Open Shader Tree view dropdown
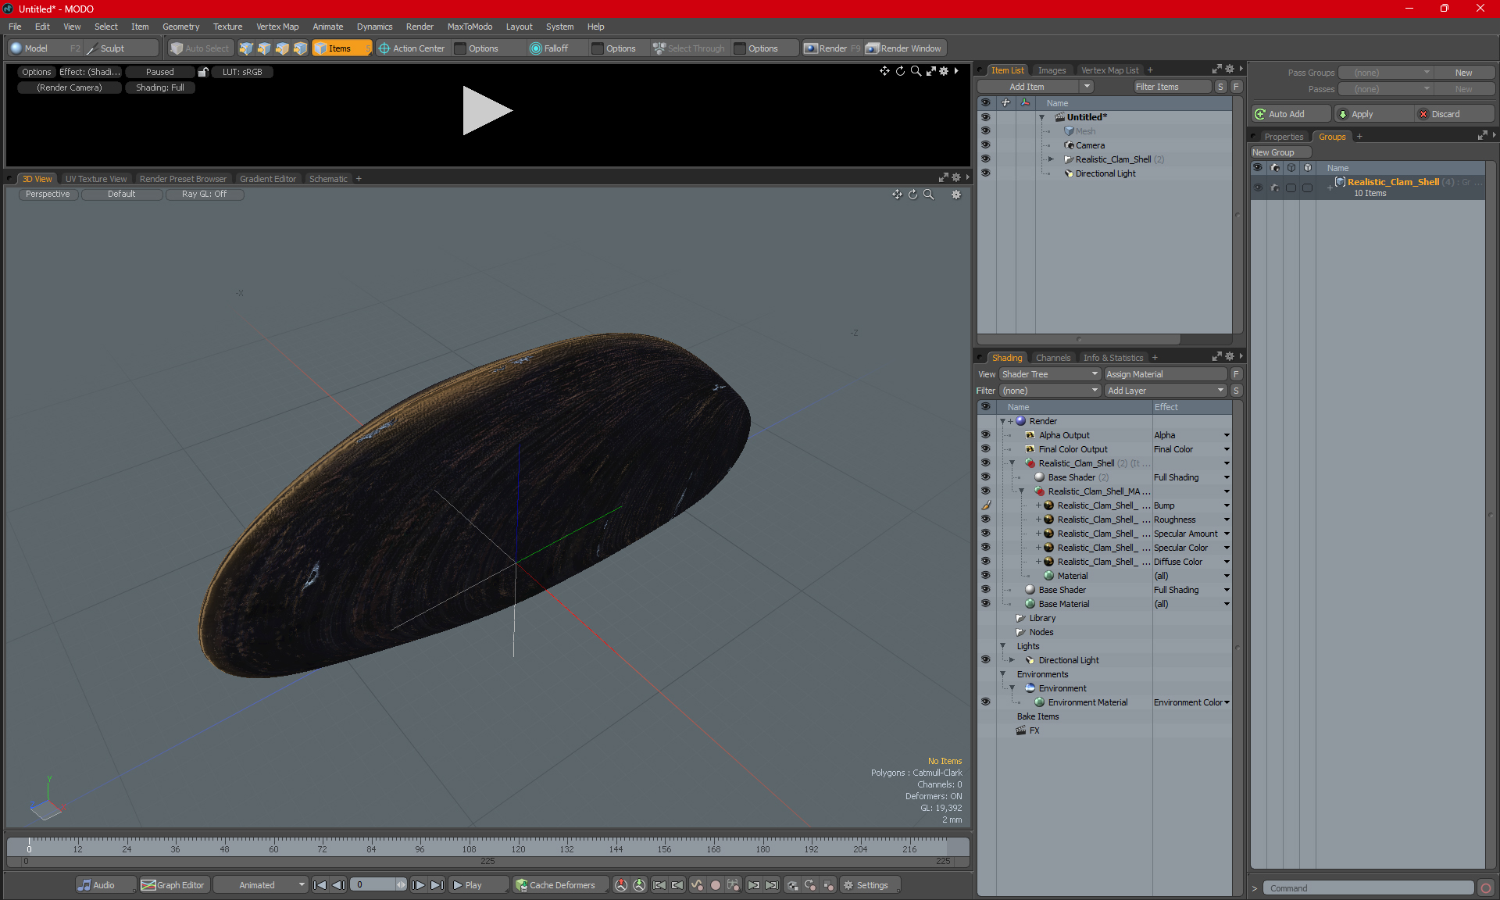 (1050, 374)
